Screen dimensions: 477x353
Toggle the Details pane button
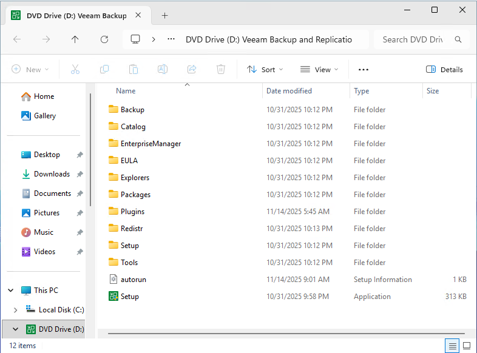pyautogui.click(x=444, y=70)
